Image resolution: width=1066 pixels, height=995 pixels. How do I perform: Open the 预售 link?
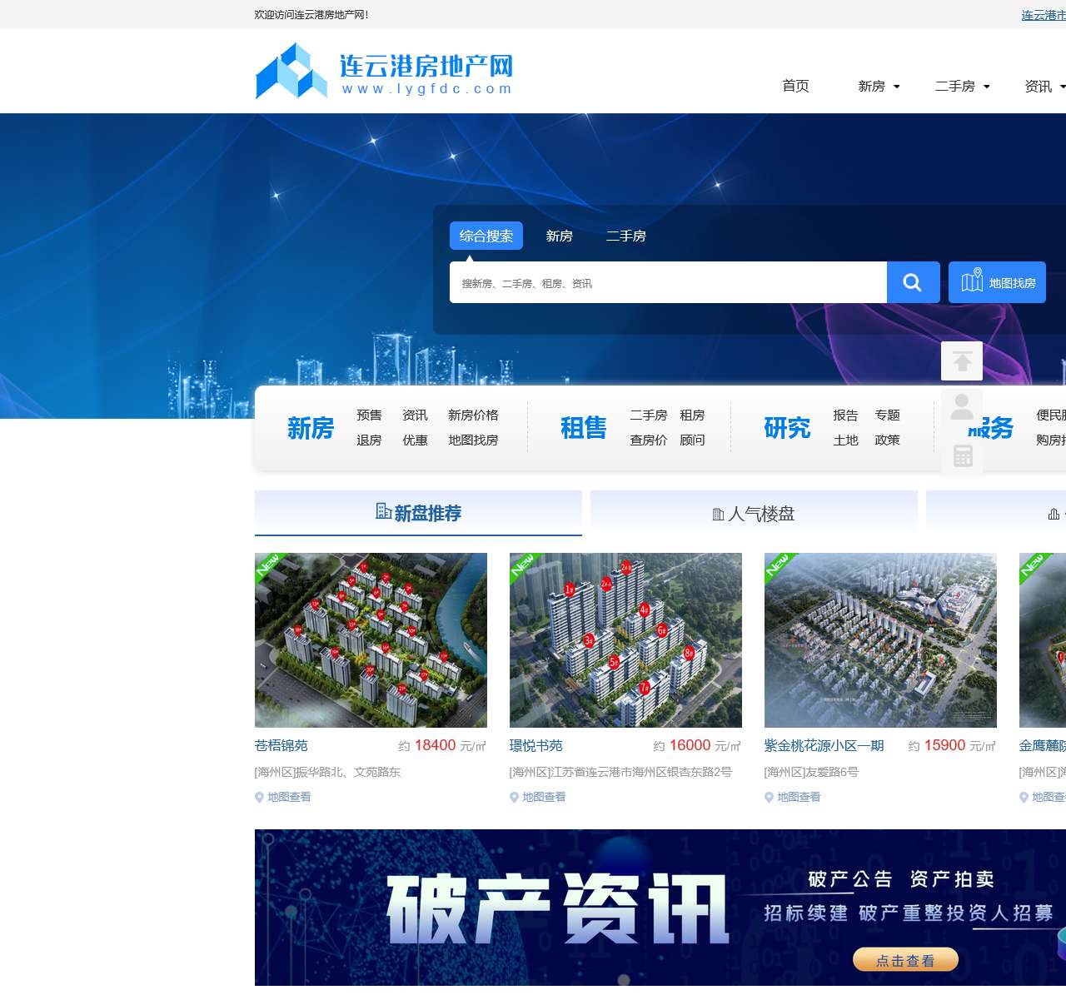(x=369, y=415)
